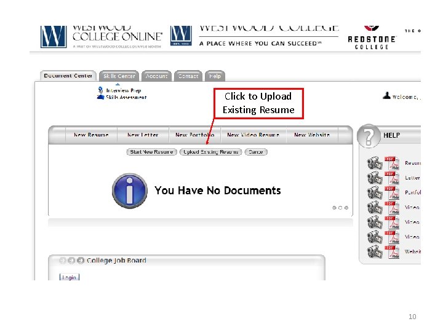Select New Website option
This screenshot has height=332, width=443.
point(312,135)
